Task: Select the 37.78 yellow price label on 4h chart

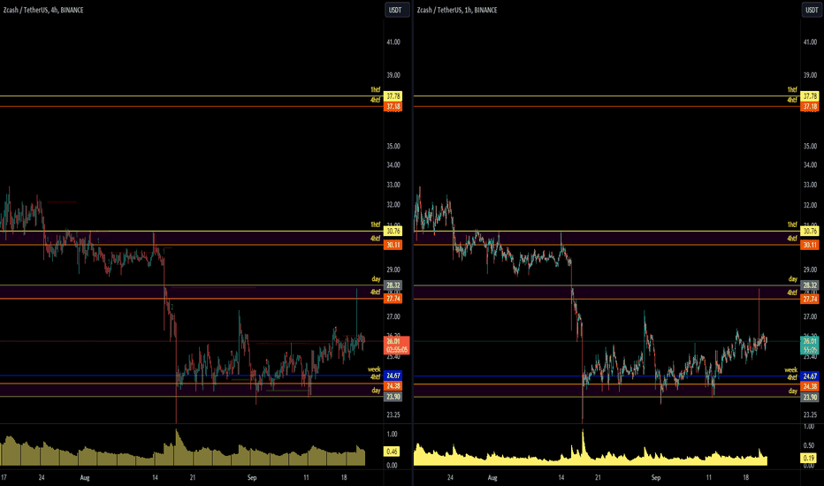Action: point(393,96)
